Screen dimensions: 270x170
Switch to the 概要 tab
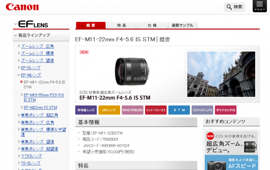tap(91, 25)
